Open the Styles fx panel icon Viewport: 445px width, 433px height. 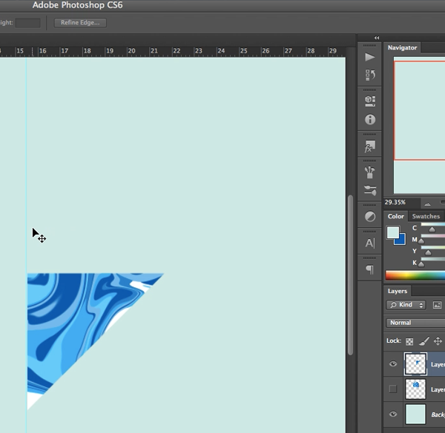tap(370, 147)
